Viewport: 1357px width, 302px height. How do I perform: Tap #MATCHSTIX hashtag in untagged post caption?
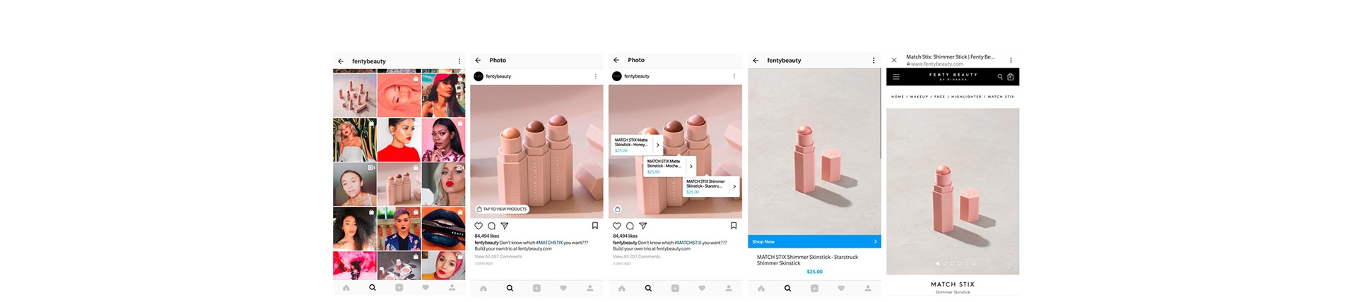[x=549, y=243]
